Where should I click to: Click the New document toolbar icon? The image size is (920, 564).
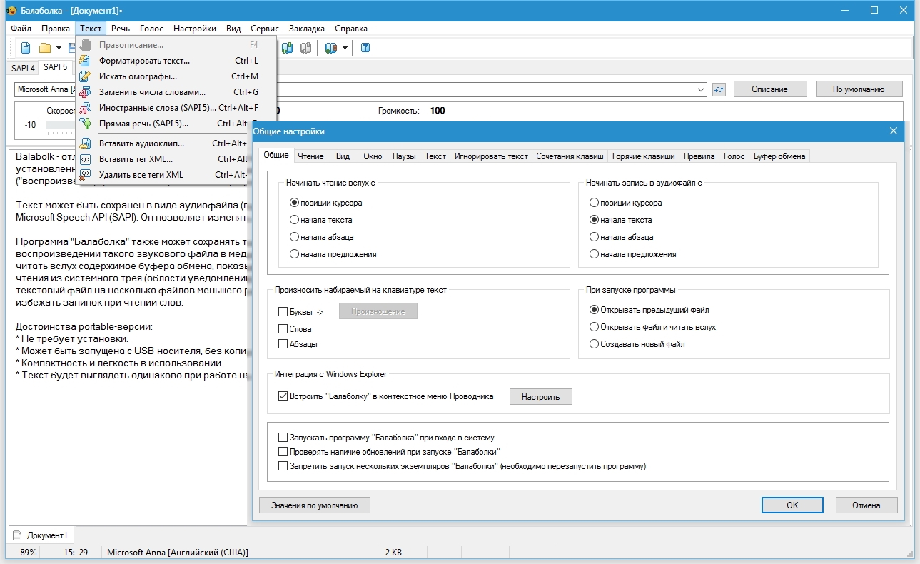(26, 48)
